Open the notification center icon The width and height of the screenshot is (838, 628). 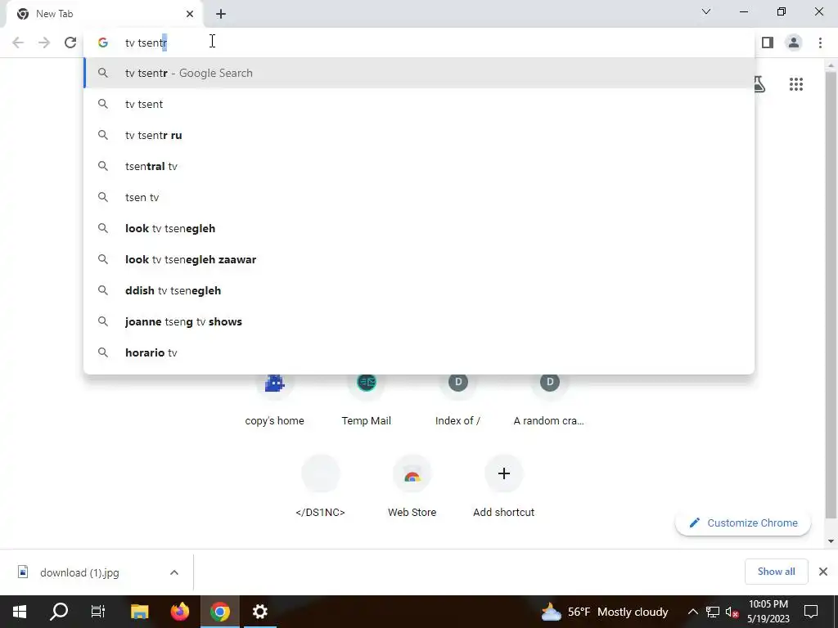[x=811, y=612]
